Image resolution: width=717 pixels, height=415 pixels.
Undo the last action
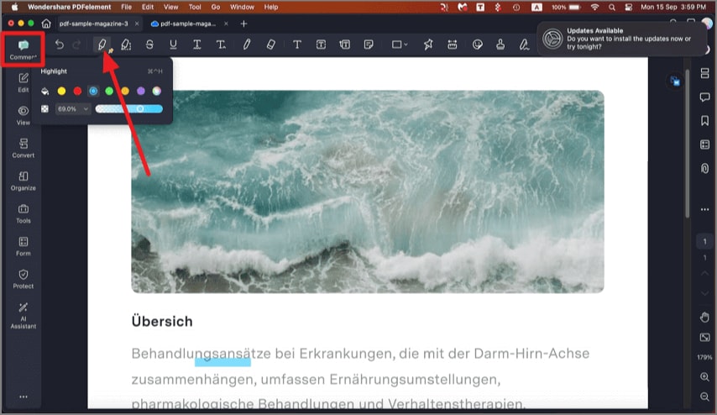tap(60, 45)
